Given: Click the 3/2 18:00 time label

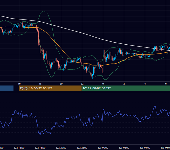Looking at the screenshot, I should tap(40, 147).
